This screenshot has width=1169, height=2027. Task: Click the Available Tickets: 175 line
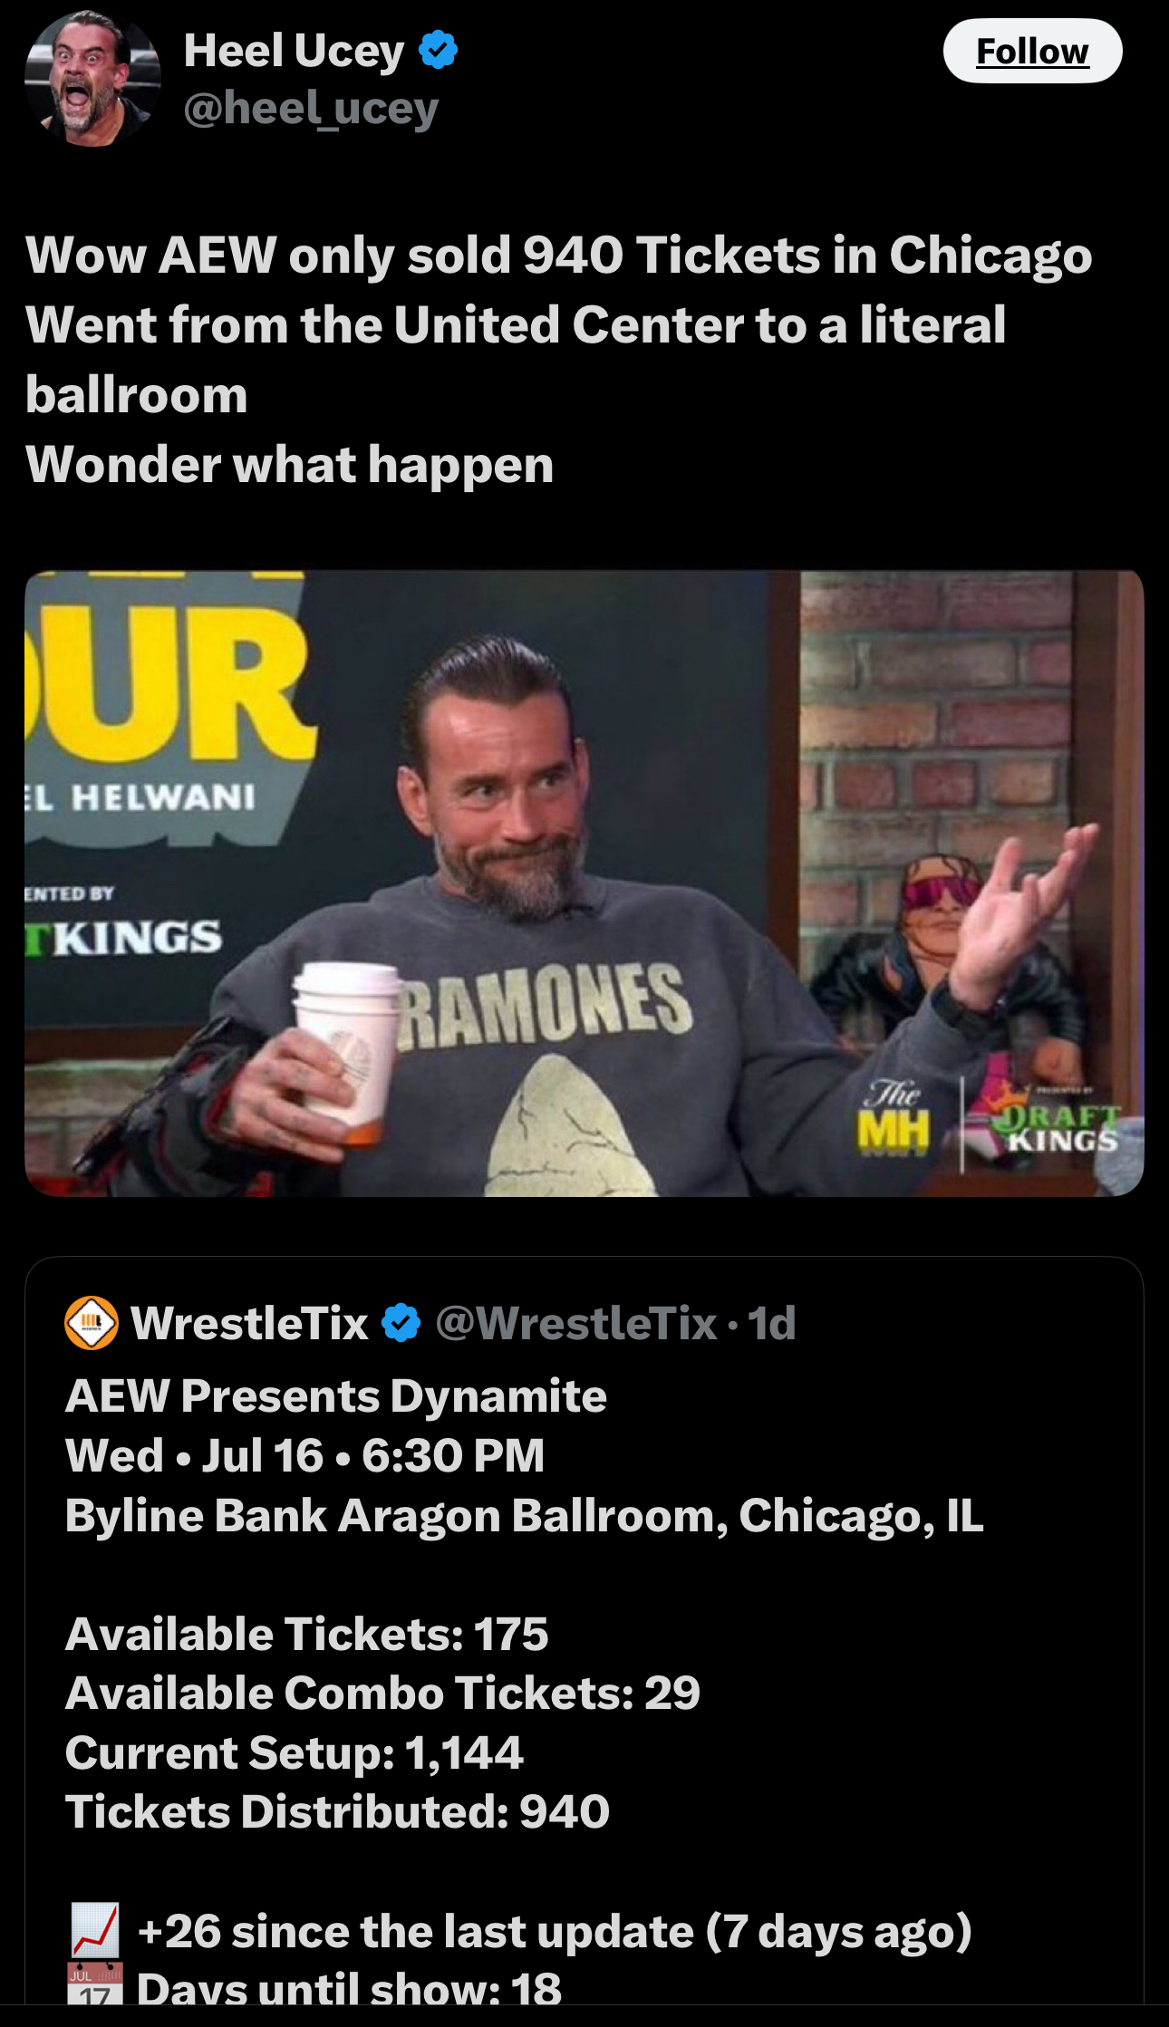point(306,1634)
